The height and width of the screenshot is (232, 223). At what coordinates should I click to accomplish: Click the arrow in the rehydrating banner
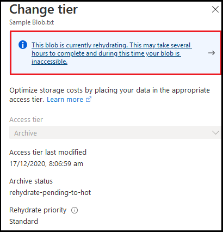(212, 53)
